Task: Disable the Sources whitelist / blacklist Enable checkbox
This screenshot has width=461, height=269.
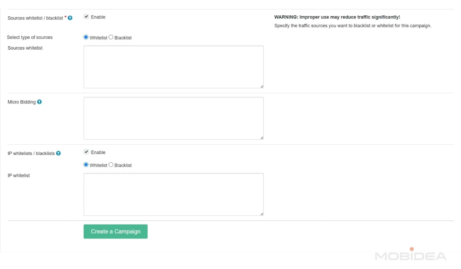Action: [86, 17]
